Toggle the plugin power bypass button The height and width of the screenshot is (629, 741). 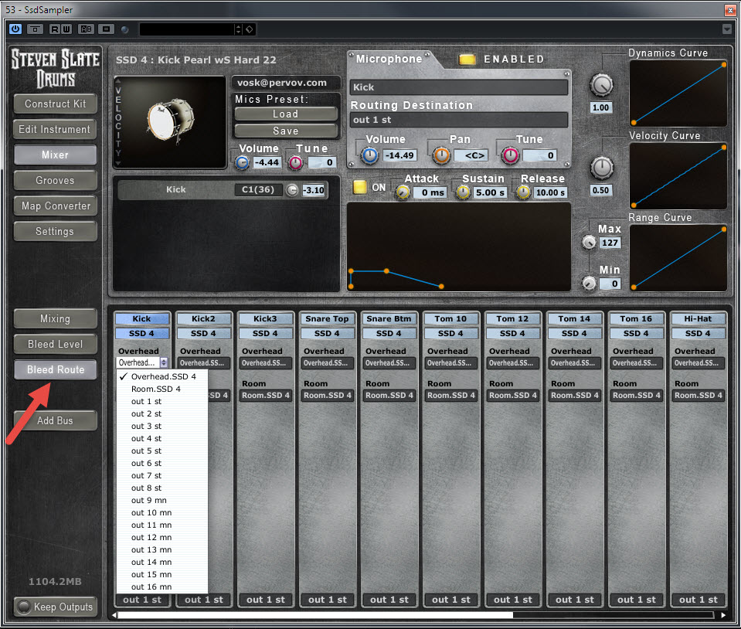coord(15,29)
